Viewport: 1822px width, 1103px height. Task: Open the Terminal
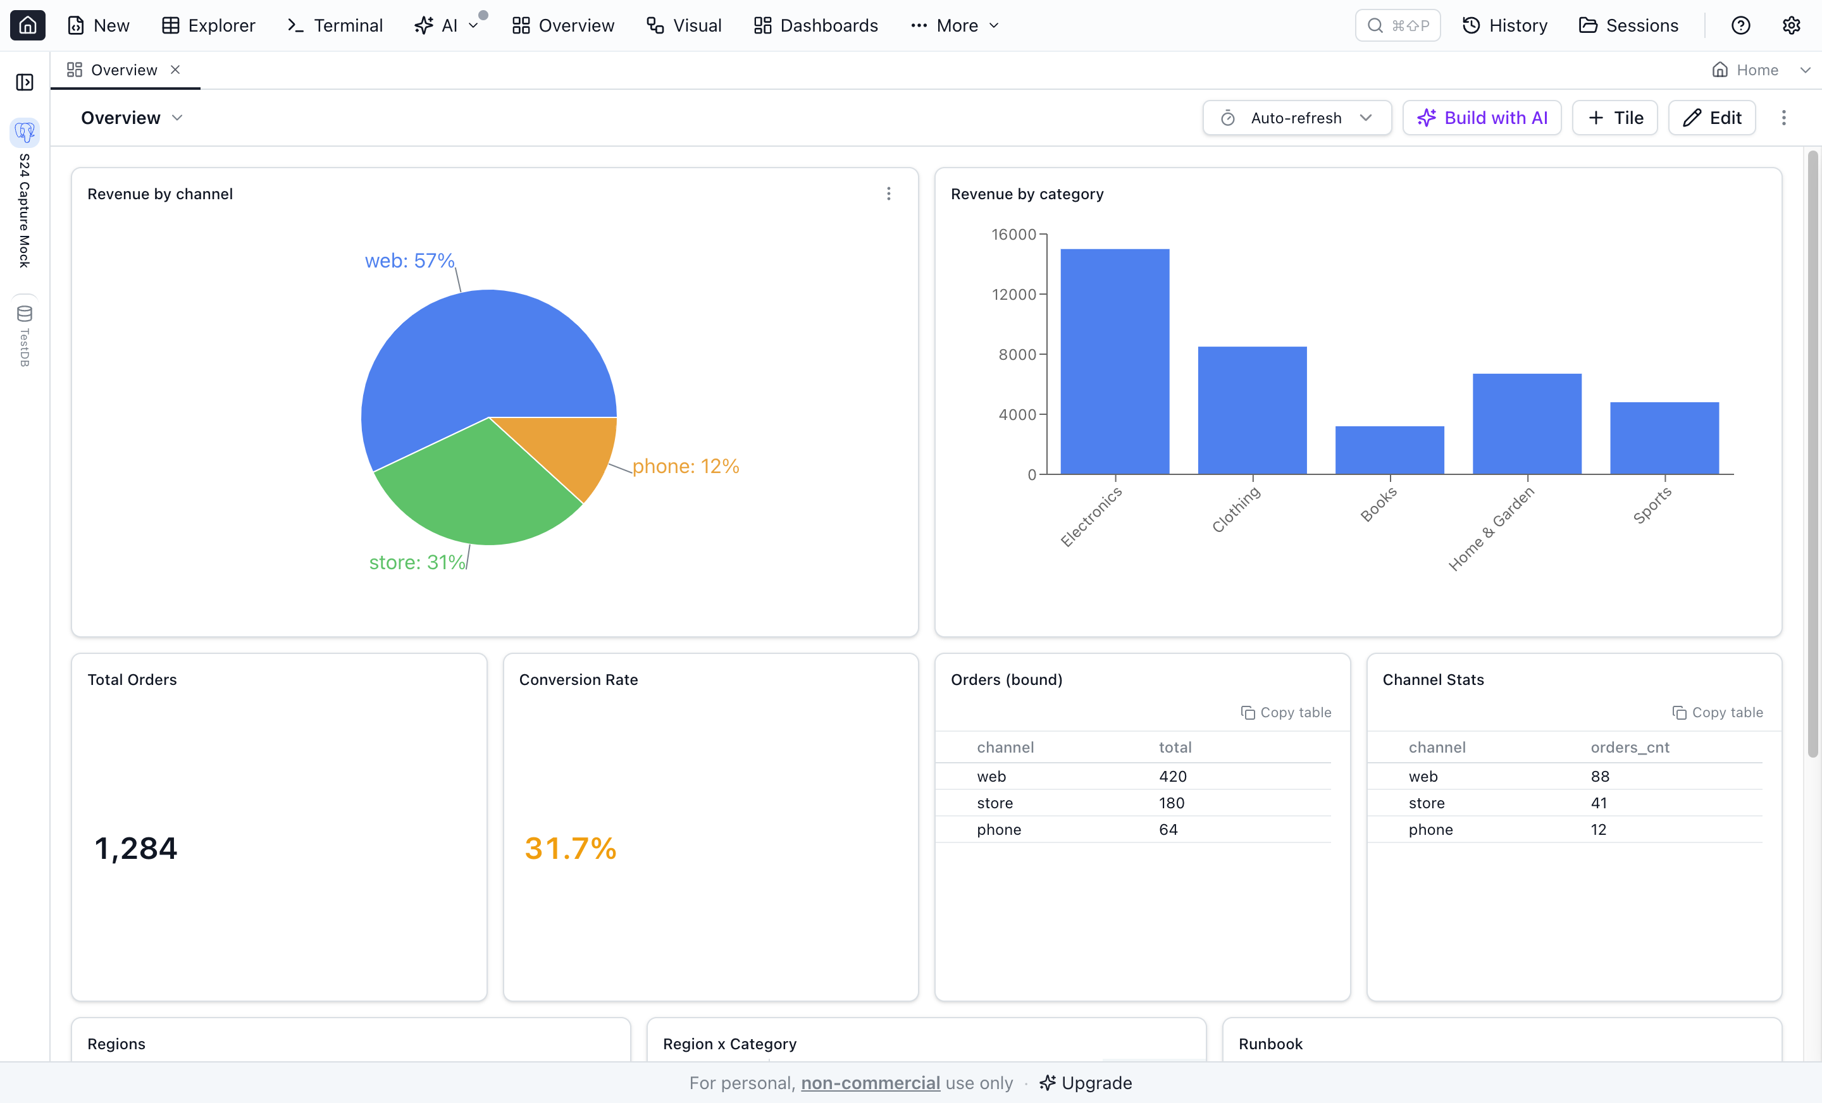pos(335,25)
